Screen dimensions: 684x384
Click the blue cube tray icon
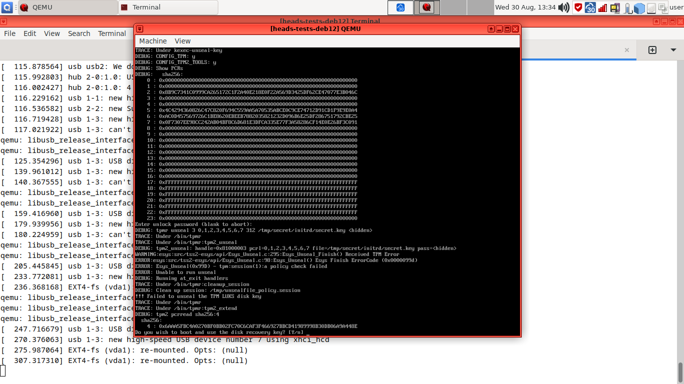click(639, 7)
